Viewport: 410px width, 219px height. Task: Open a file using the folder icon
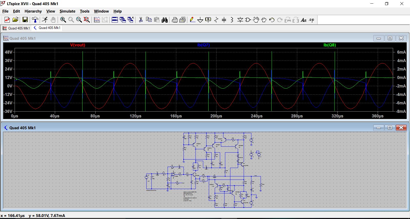(15, 20)
